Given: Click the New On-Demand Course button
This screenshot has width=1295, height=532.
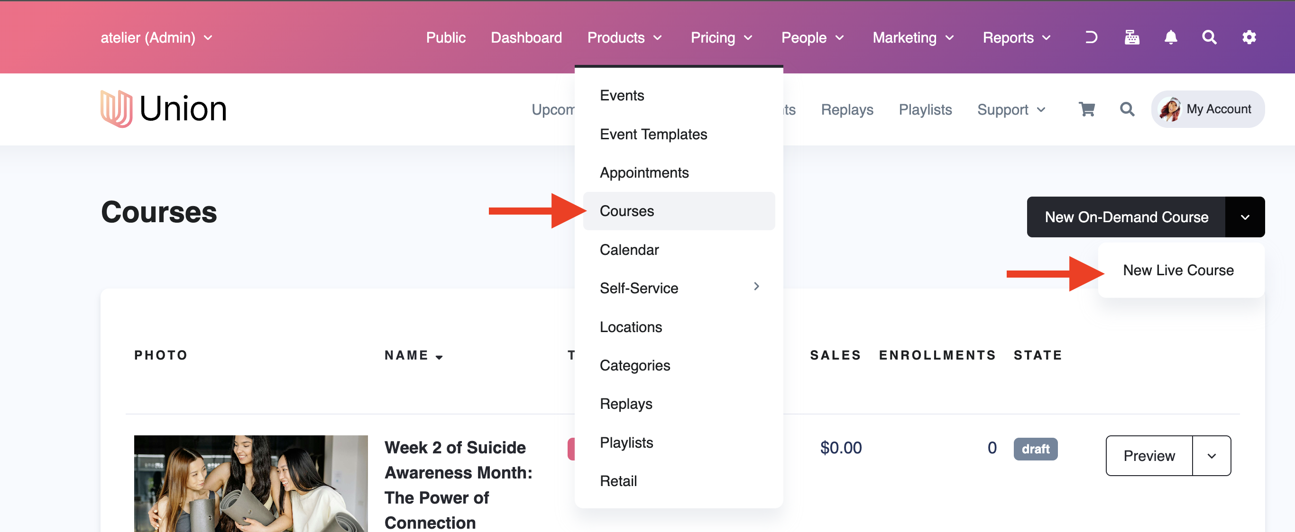Looking at the screenshot, I should (x=1126, y=217).
